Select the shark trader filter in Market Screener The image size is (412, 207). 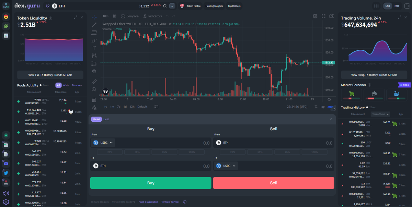(374, 95)
